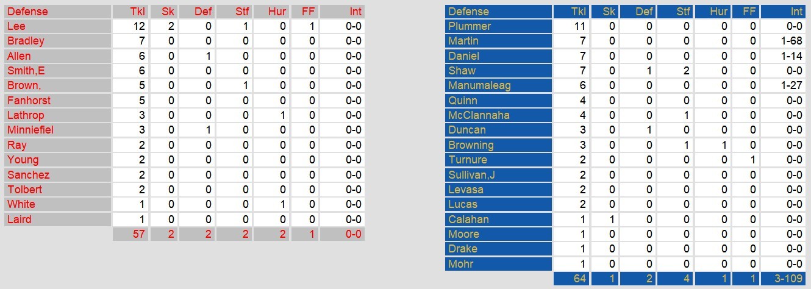Click the Minniefiel player name
The width and height of the screenshot is (811, 289).
[x=30, y=130]
